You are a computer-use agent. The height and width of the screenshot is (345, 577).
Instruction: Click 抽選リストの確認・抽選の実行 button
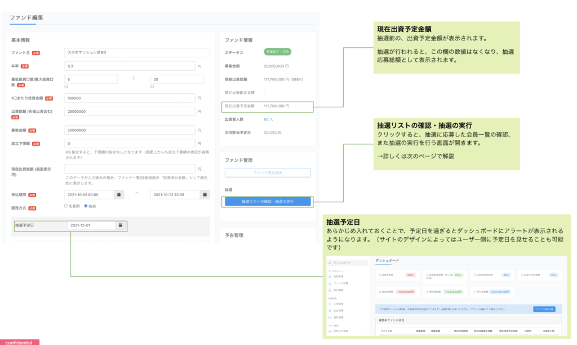click(x=268, y=201)
